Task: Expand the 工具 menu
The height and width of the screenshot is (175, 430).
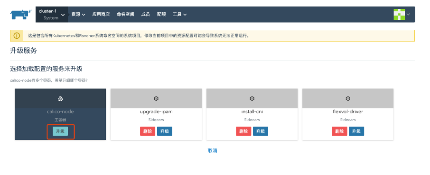Action: click(179, 15)
